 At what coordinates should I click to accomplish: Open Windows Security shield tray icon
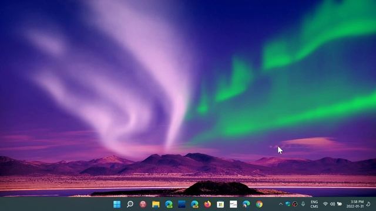[288, 204]
